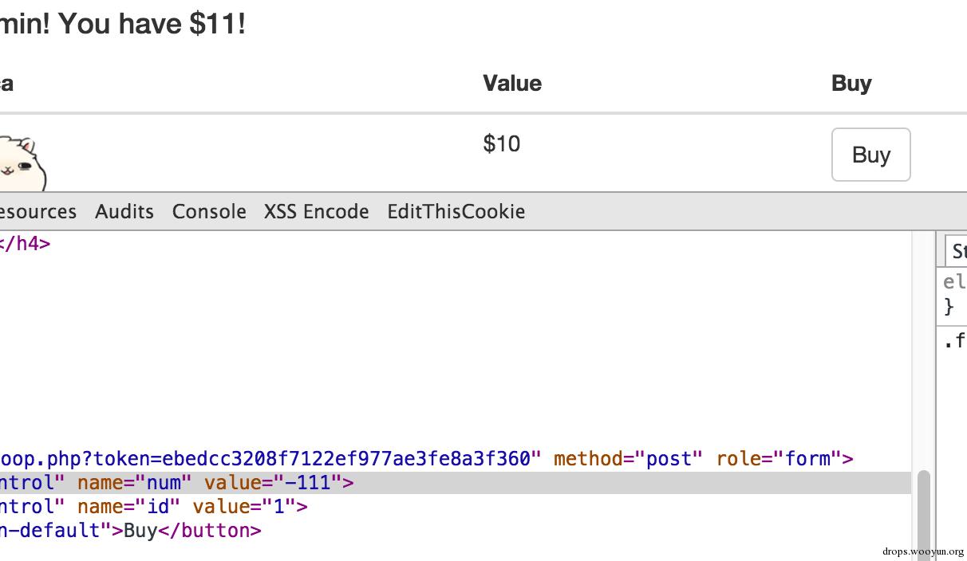Click the value="-111" attribute in highlighted row
Viewport: 967px width, 561px height.
pyautogui.click(x=273, y=483)
